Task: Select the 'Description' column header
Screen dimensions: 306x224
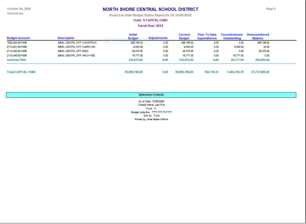Action: 66,38
